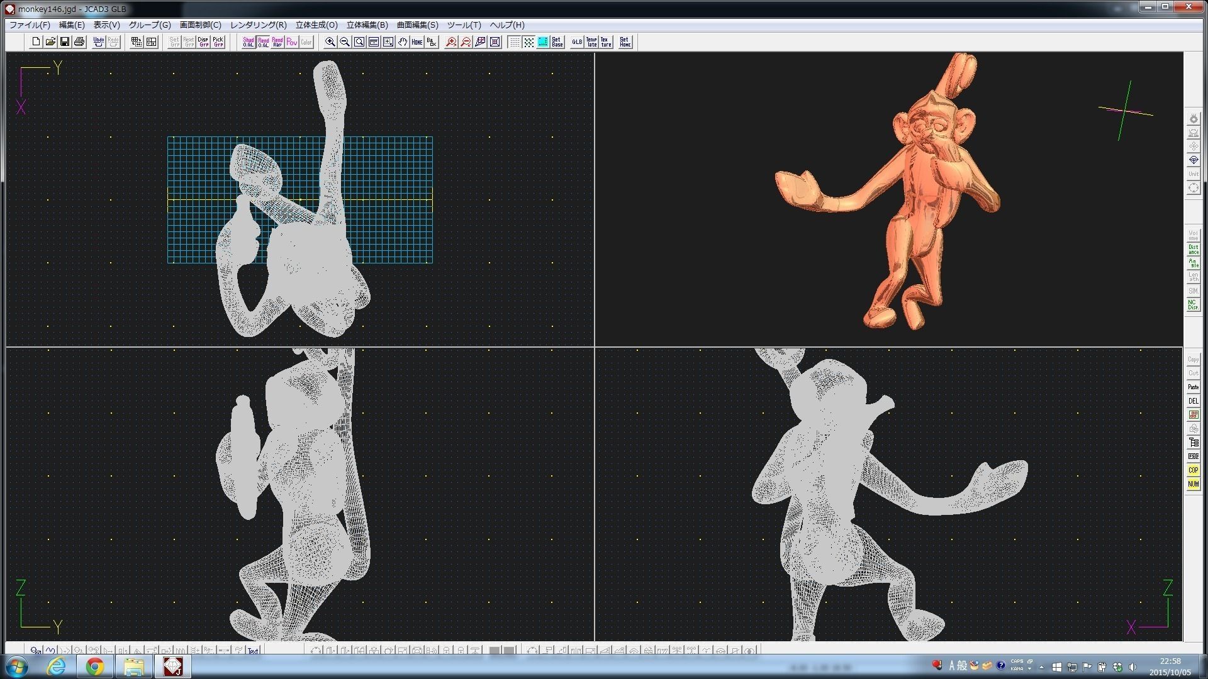This screenshot has width=1208, height=679.
Task: Click the HOME view button
Action: 417,42
